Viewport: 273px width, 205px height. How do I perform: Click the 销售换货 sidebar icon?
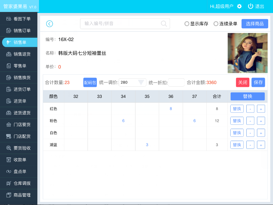point(9,77)
